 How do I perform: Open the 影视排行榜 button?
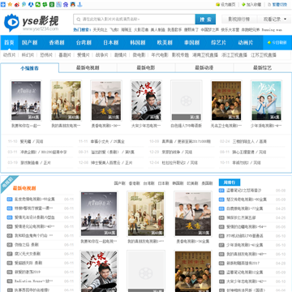[x=239, y=19]
